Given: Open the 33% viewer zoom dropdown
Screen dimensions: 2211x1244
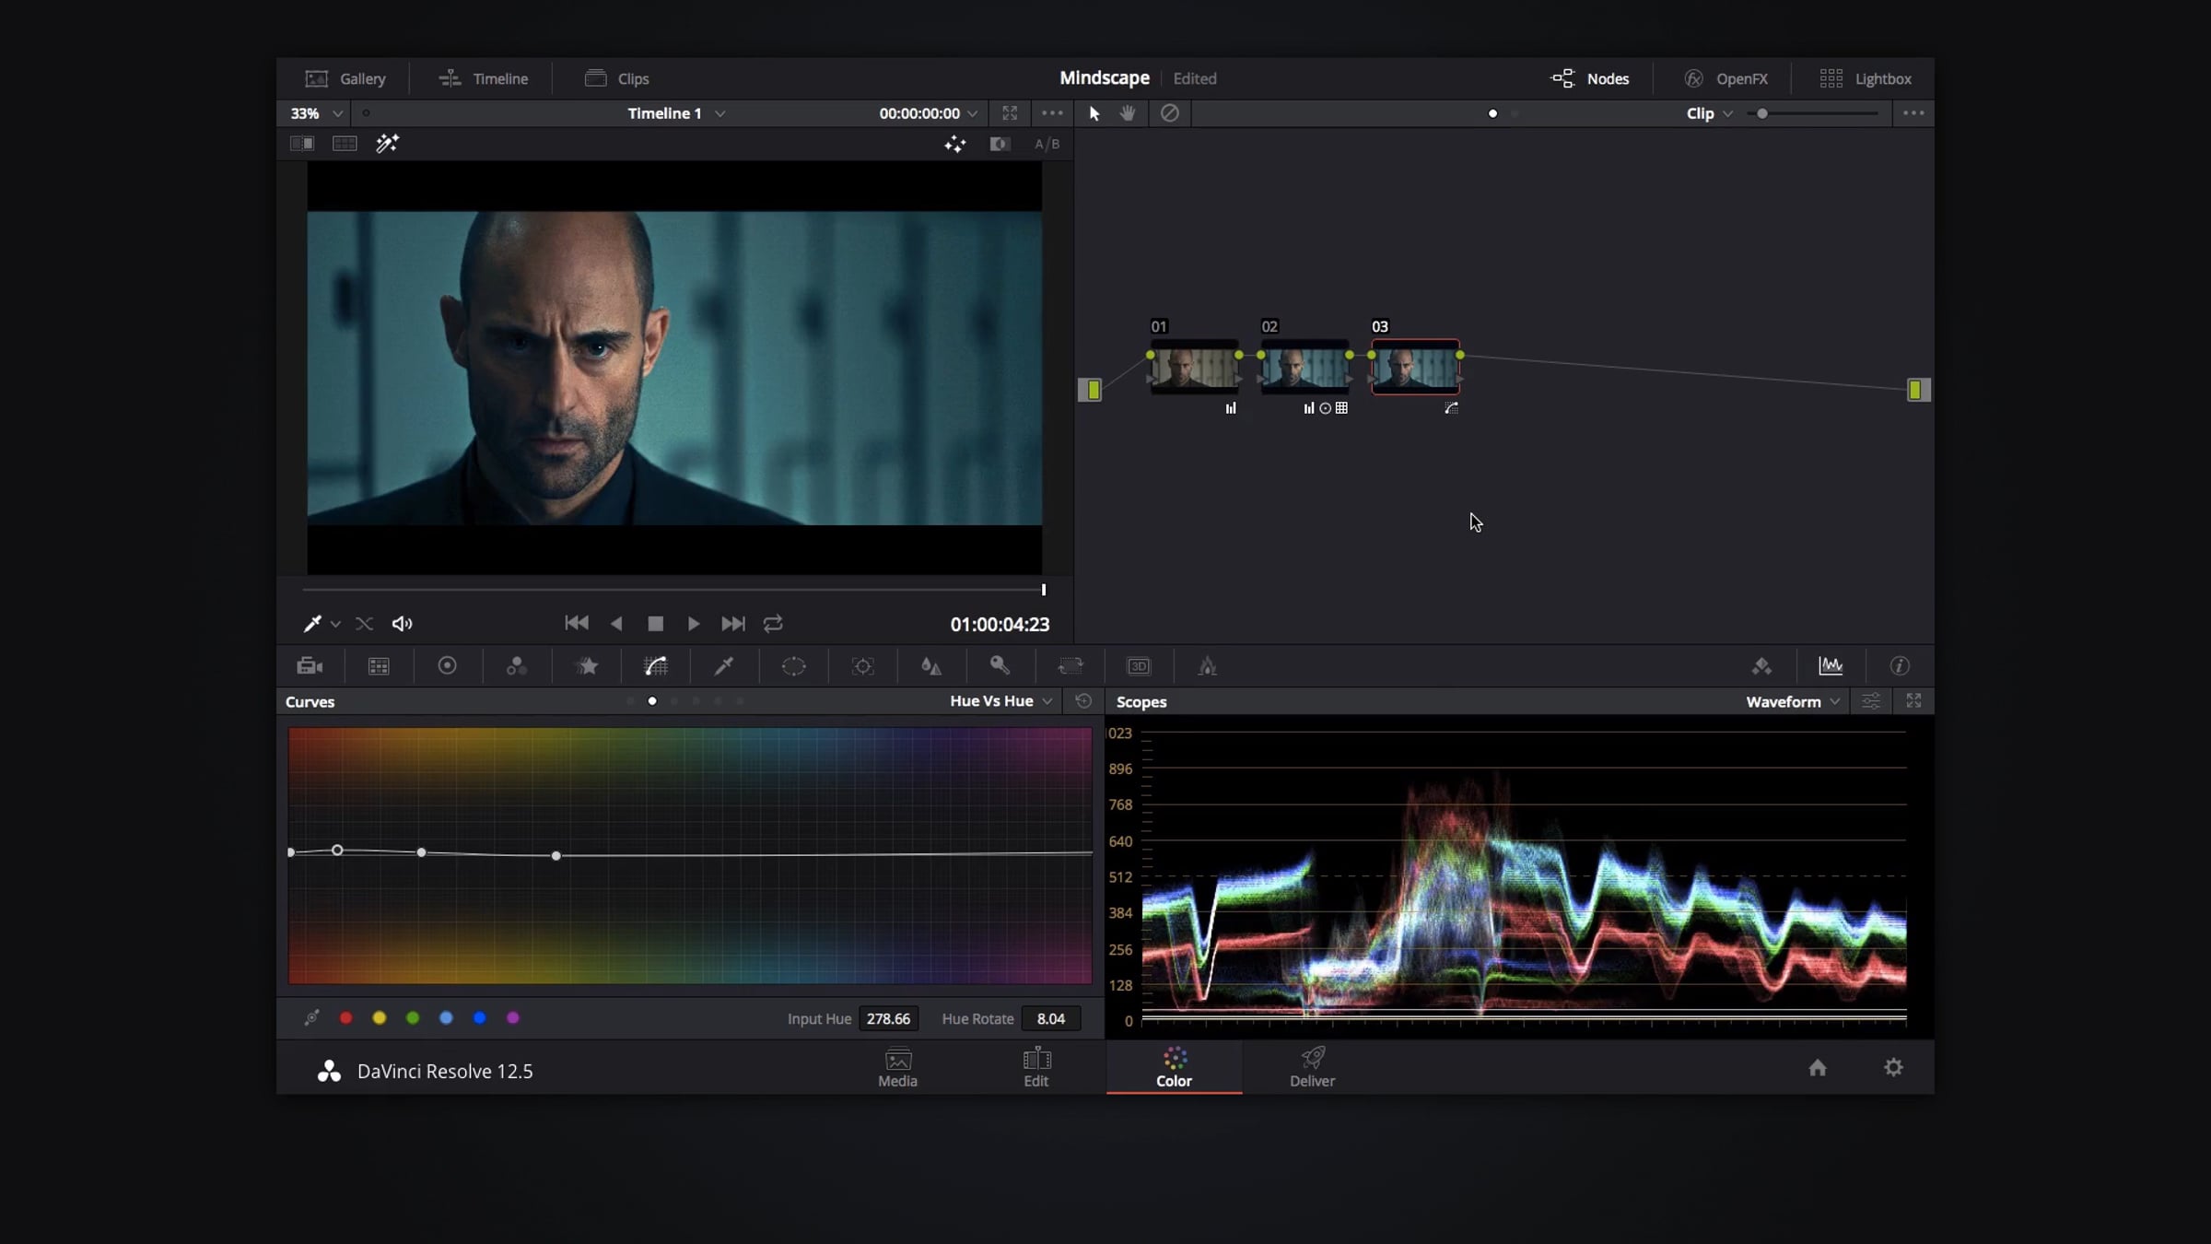Looking at the screenshot, I should pos(317,113).
